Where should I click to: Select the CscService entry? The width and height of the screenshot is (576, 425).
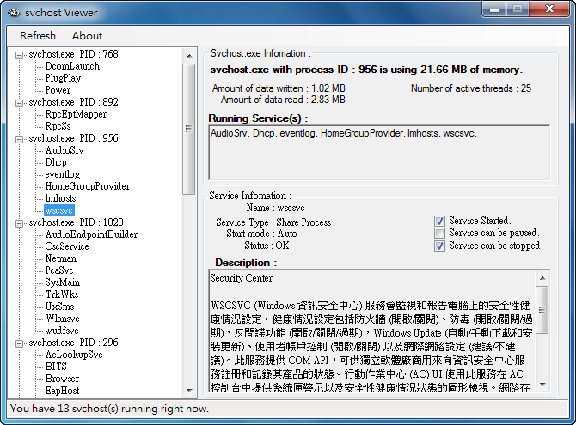(x=67, y=246)
